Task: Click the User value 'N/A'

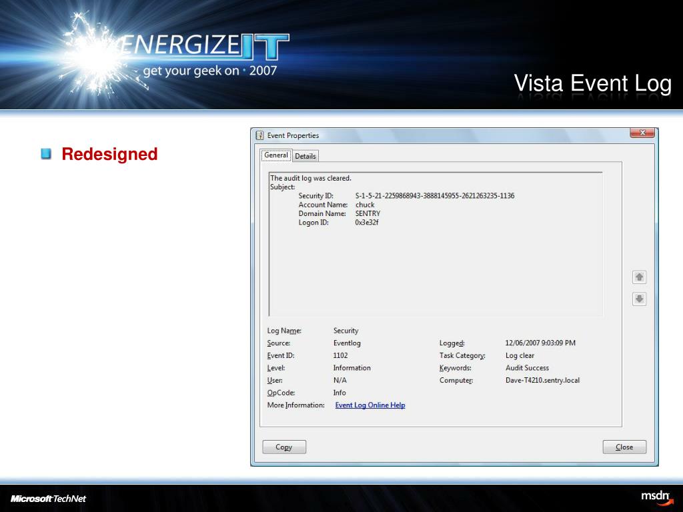Action: 339,380
